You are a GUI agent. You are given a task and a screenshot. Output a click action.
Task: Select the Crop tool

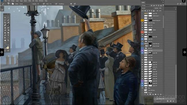5,22
